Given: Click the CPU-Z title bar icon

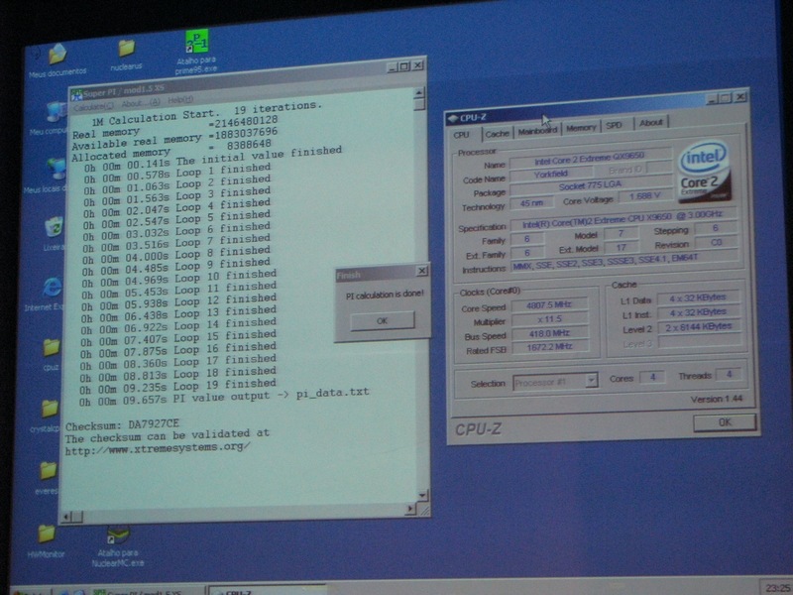Looking at the screenshot, I should point(453,118).
